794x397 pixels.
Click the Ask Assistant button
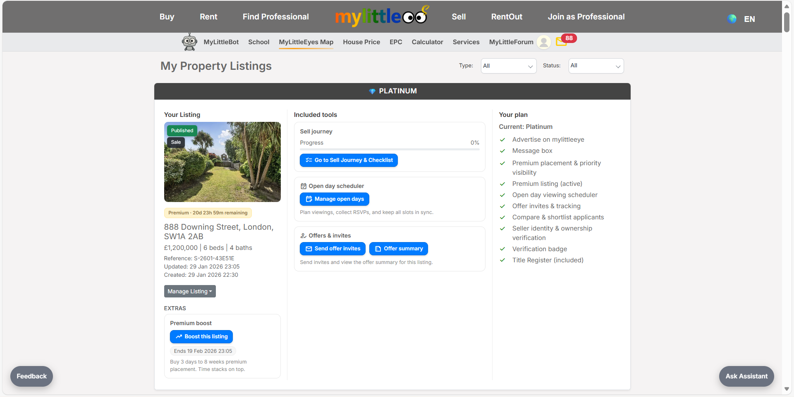pyautogui.click(x=746, y=376)
